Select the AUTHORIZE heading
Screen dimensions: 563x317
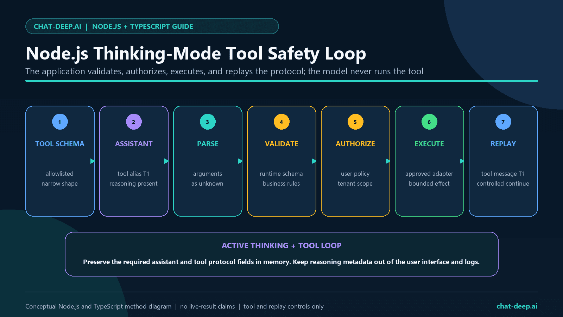[355, 144]
